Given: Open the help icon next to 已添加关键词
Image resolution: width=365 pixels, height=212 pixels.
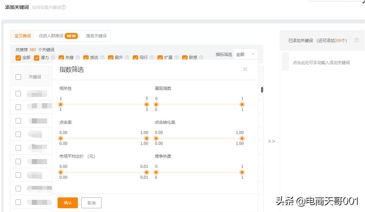Looking at the screenshot, I should (x=356, y=40).
